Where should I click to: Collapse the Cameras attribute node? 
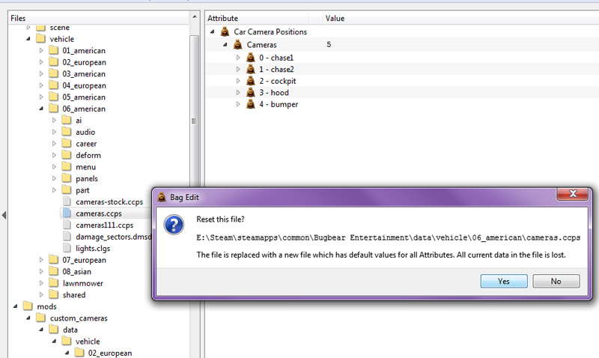225,45
